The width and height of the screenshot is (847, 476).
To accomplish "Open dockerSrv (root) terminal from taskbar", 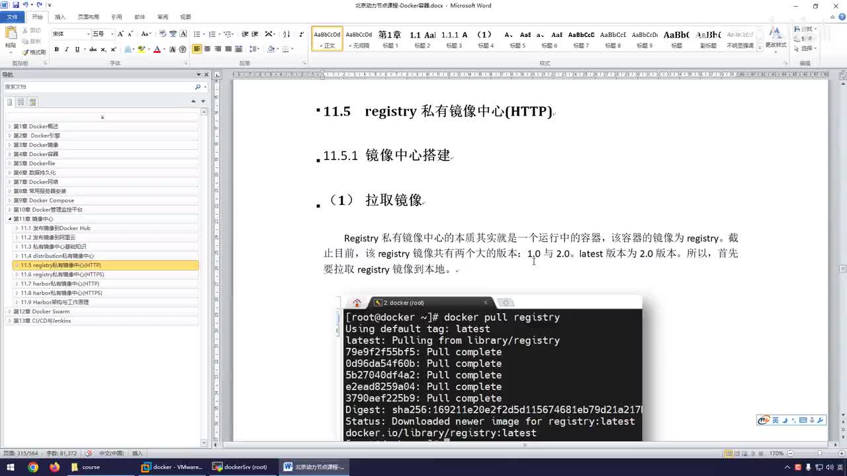I will pyautogui.click(x=242, y=467).
